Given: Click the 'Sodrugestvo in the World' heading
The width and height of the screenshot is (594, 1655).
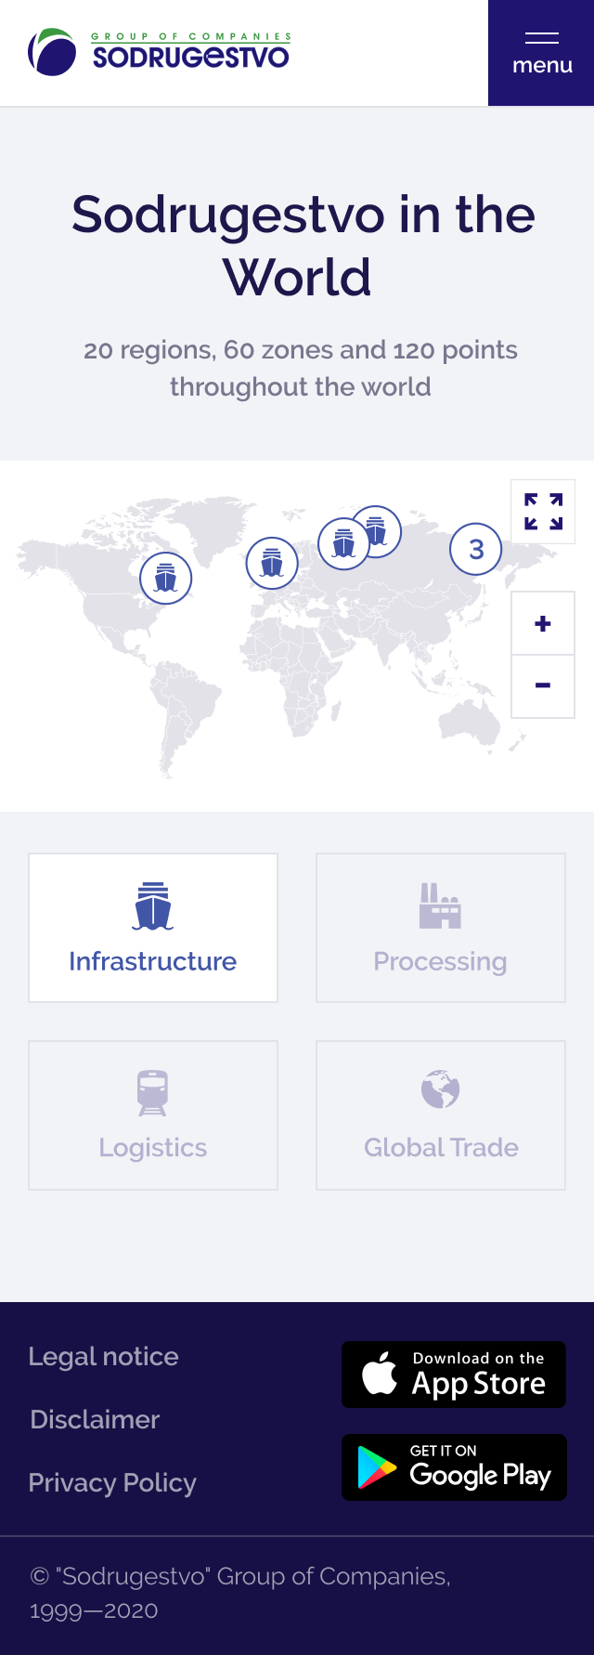Looking at the screenshot, I should 303,245.
